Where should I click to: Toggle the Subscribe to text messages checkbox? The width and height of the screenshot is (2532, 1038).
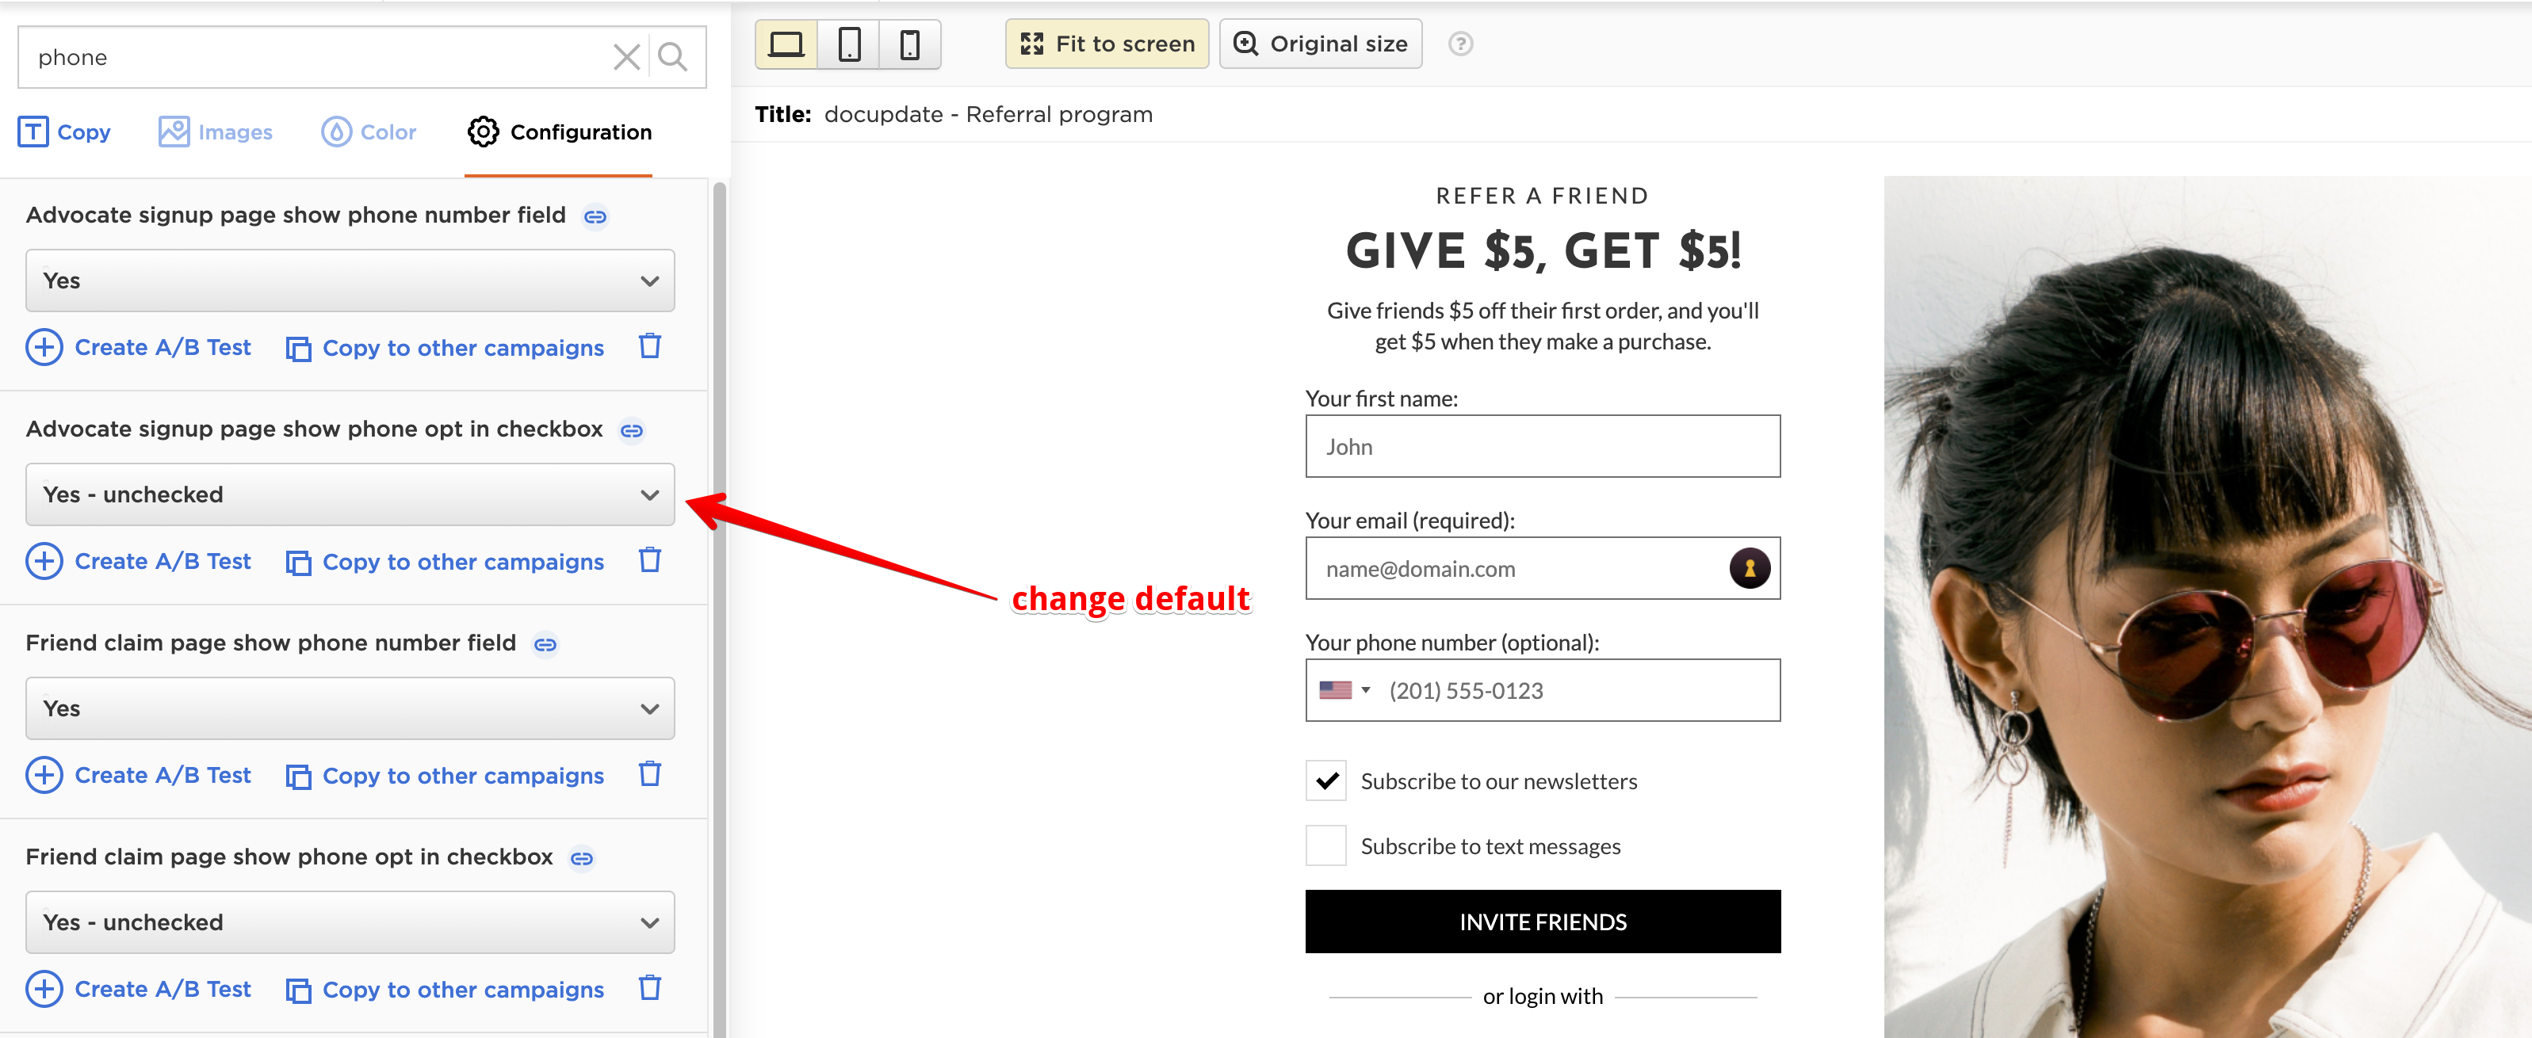coord(1325,845)
